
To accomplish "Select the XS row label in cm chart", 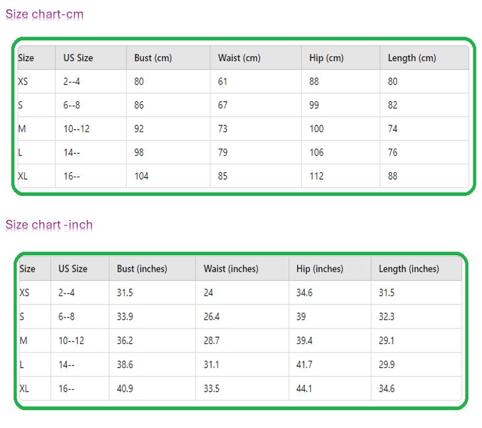I will point(23,82).
